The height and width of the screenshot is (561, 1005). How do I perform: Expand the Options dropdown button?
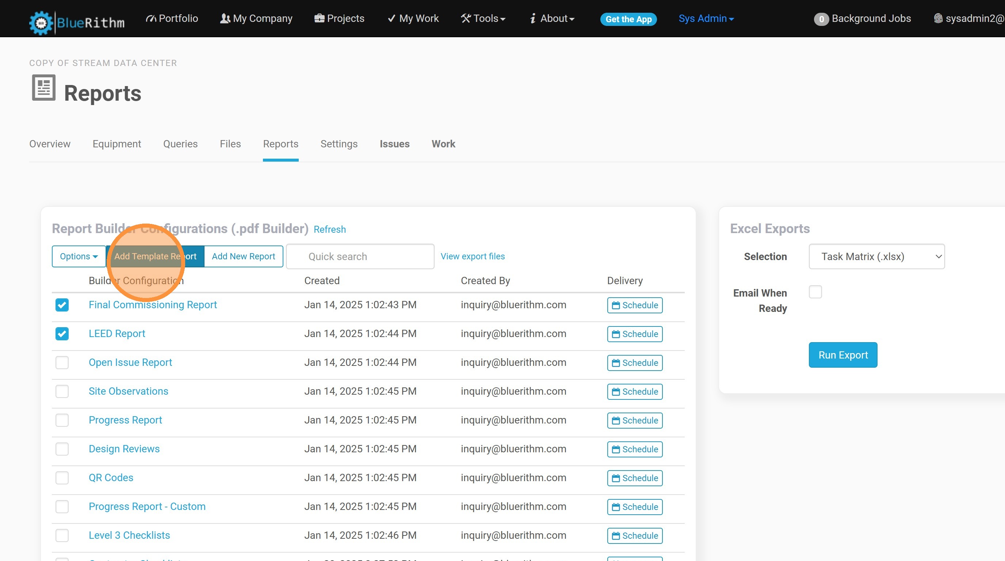coord(79,256)
